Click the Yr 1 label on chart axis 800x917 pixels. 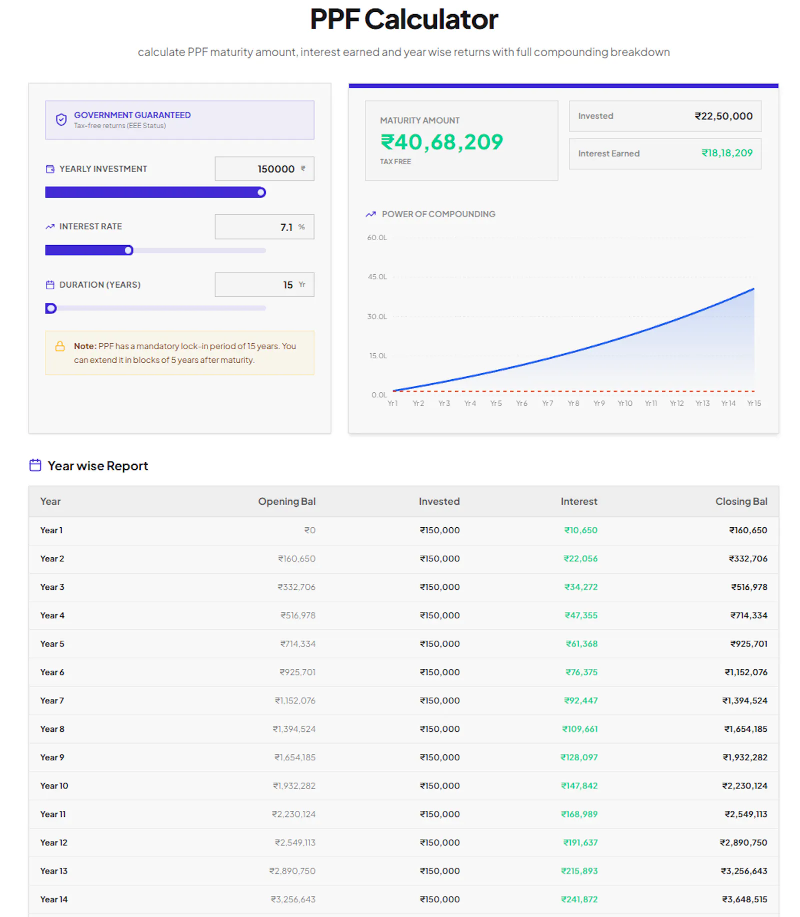(392, 403)
